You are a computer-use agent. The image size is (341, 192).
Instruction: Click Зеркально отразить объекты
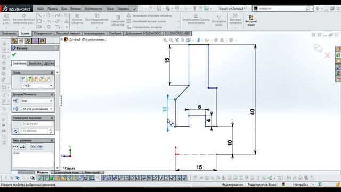tap(149, 15)
